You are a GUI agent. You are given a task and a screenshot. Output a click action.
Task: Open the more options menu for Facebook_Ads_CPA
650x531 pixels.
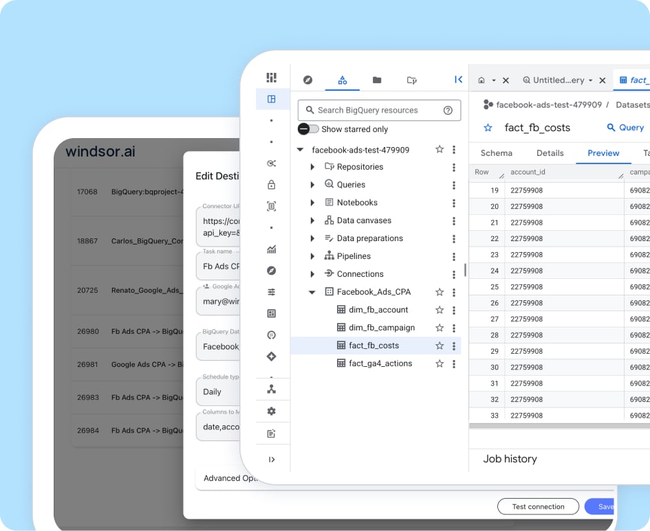(454, 292)
